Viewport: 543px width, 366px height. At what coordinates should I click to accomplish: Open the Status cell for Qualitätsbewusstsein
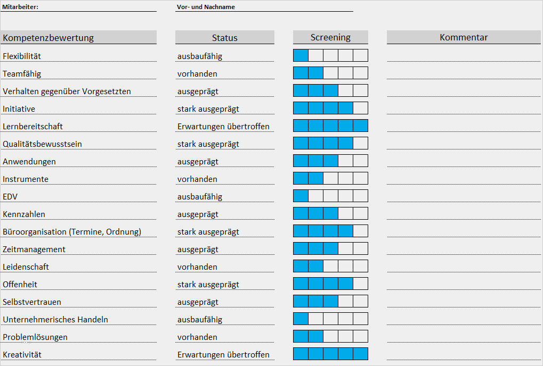pyautogui.click(x=224, y=144)
